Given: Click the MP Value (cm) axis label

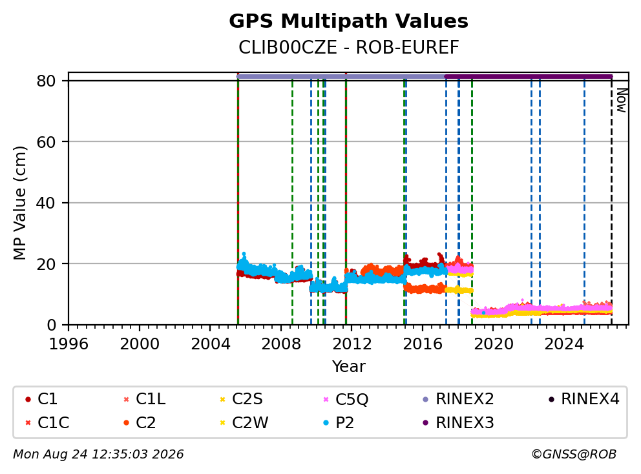Looking at the screenshot, I should point(19,203).
